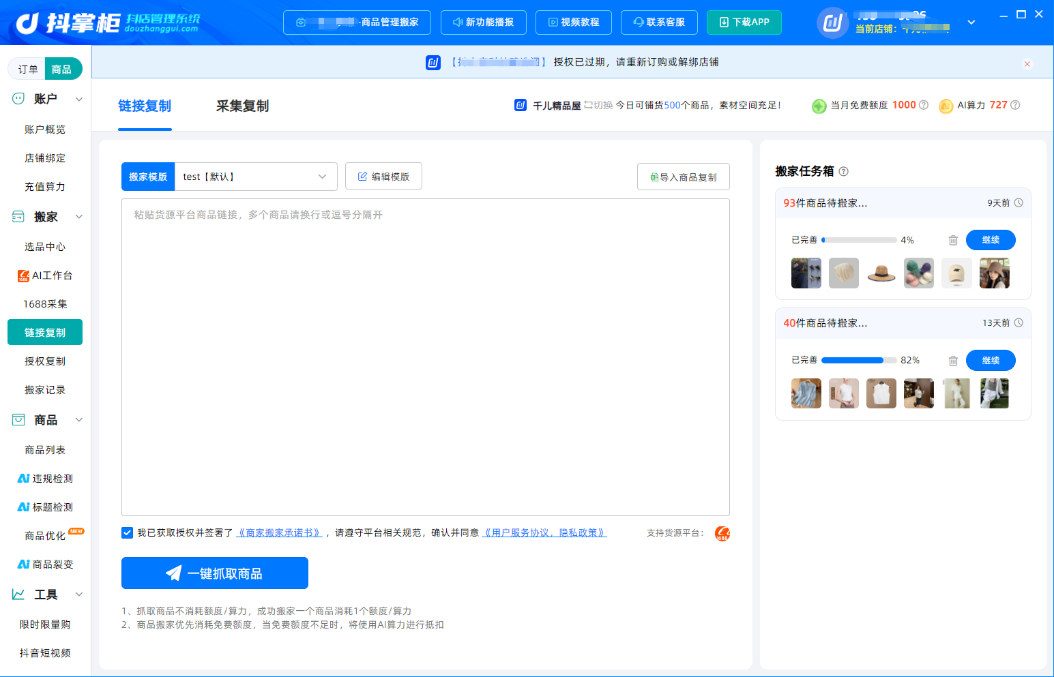Click 商品管理搬家 header button
Screen dimensions: 1054x677
(357, 22)
